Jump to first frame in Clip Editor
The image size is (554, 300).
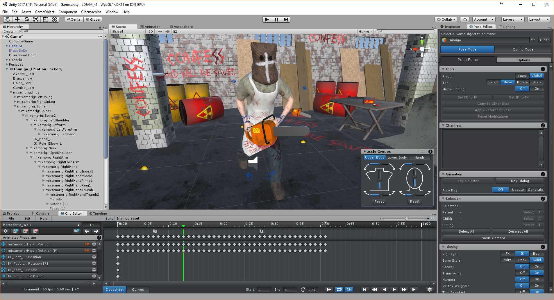[x=364, y=290]
